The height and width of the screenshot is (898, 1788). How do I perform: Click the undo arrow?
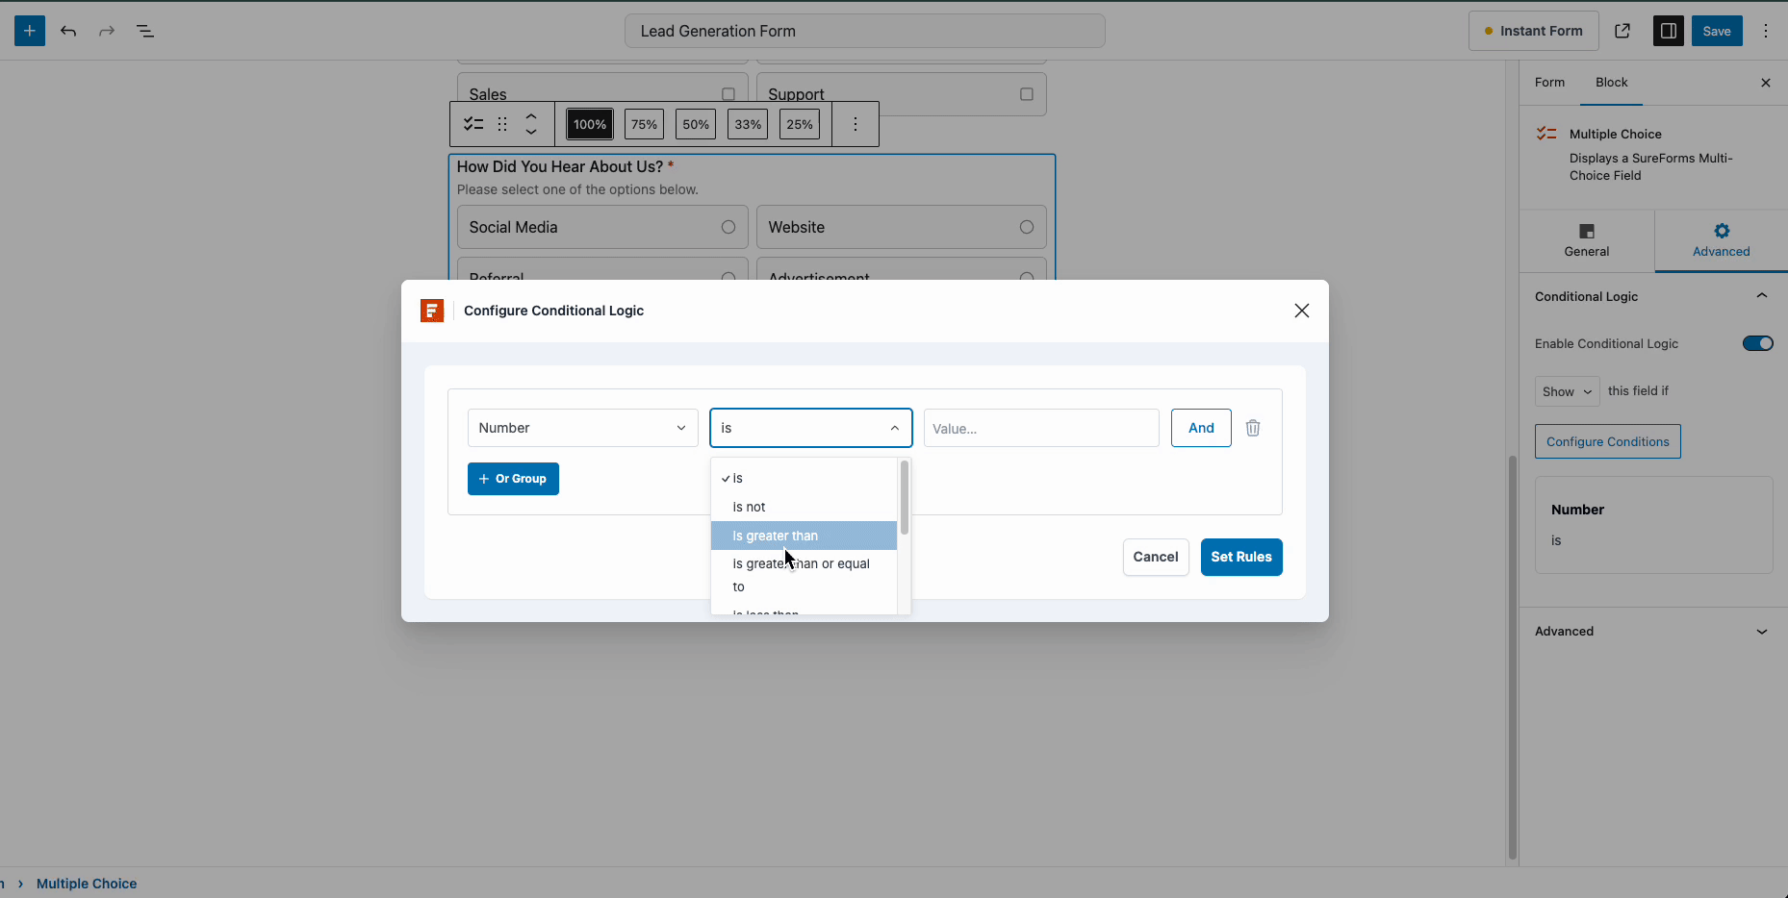[x=68, y=31]
